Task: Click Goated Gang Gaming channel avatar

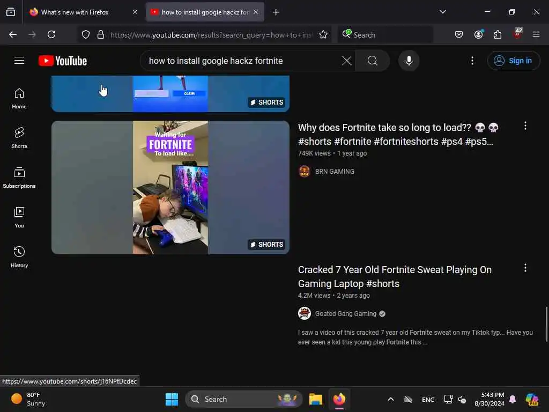Action: [305, 313]
